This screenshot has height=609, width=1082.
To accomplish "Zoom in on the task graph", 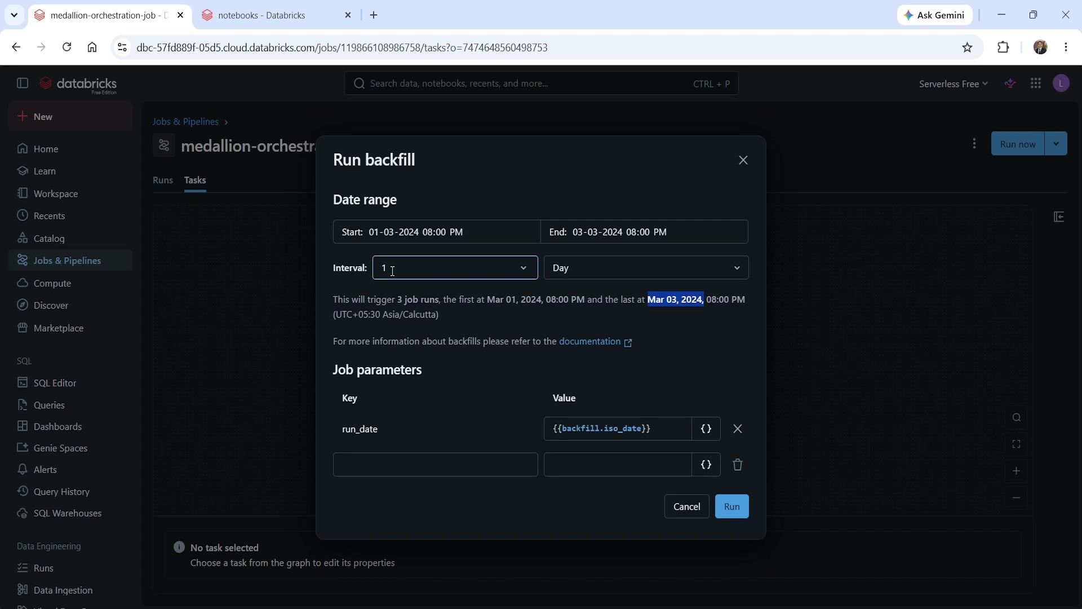I will pyautogui.click(x=1017, y=471).
